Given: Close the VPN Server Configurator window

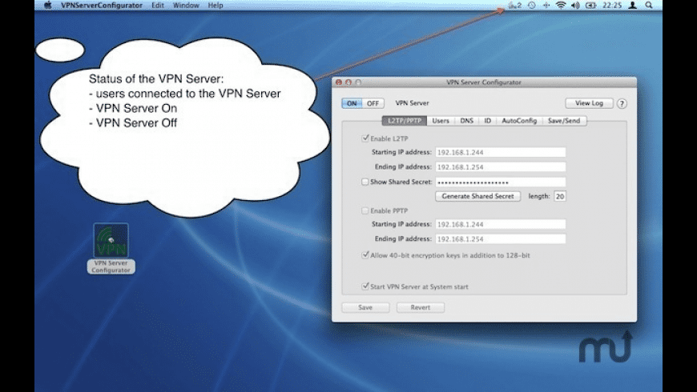Looking at the screenshot, I should [339, 82].
